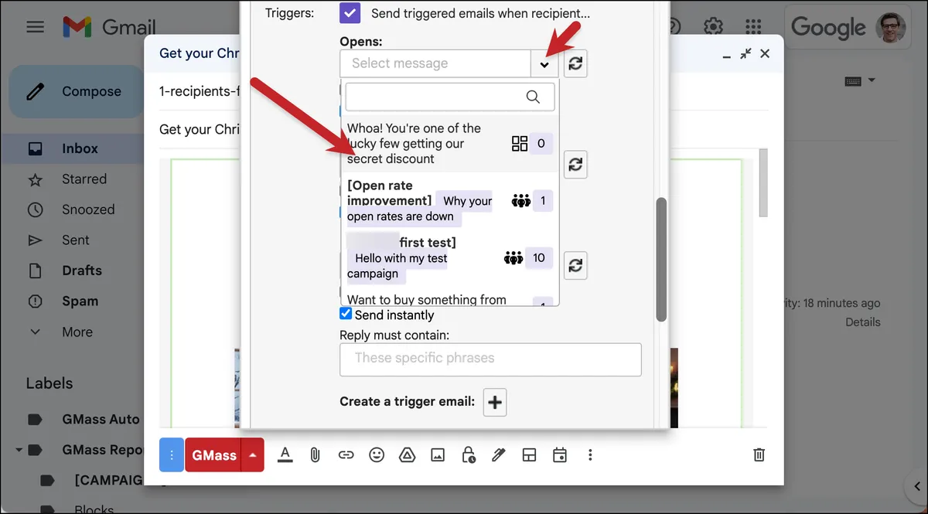Click the Details link under account activity
The width and height of the screenshot is (928, 514).
[862, 322]
